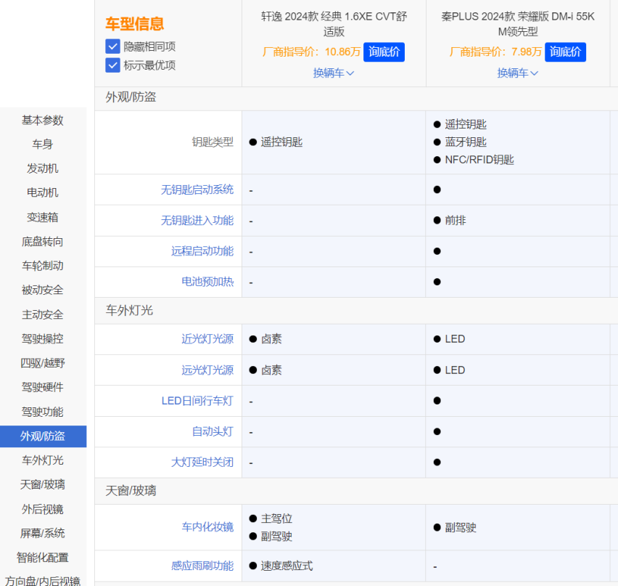Jump to 四驱/越野 in sidebar
Image resolution: width=618 pixels, height=586 pixels.
click(x=43, y=363)
